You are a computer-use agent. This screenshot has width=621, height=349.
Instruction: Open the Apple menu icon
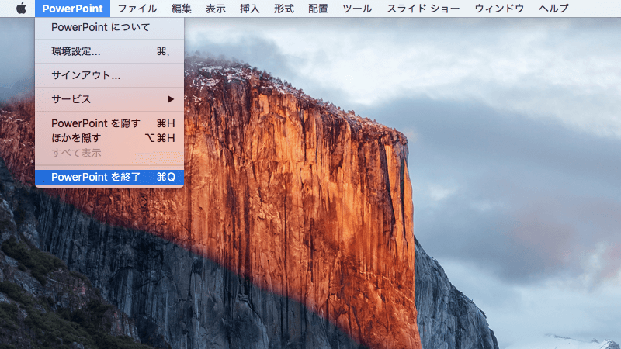22,9
